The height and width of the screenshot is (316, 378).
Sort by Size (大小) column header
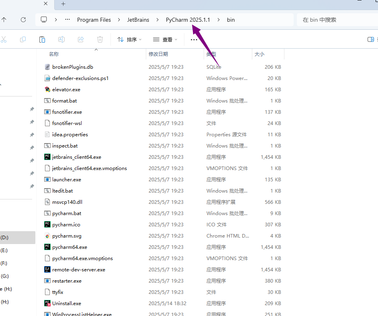coord(259,54)
